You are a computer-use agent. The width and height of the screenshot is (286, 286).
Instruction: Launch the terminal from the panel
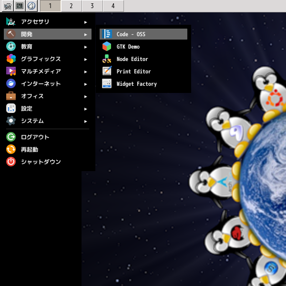pyautogui.click(x=20, y=6)
